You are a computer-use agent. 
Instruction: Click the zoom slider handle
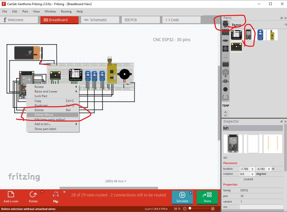[x=190, y=208]
